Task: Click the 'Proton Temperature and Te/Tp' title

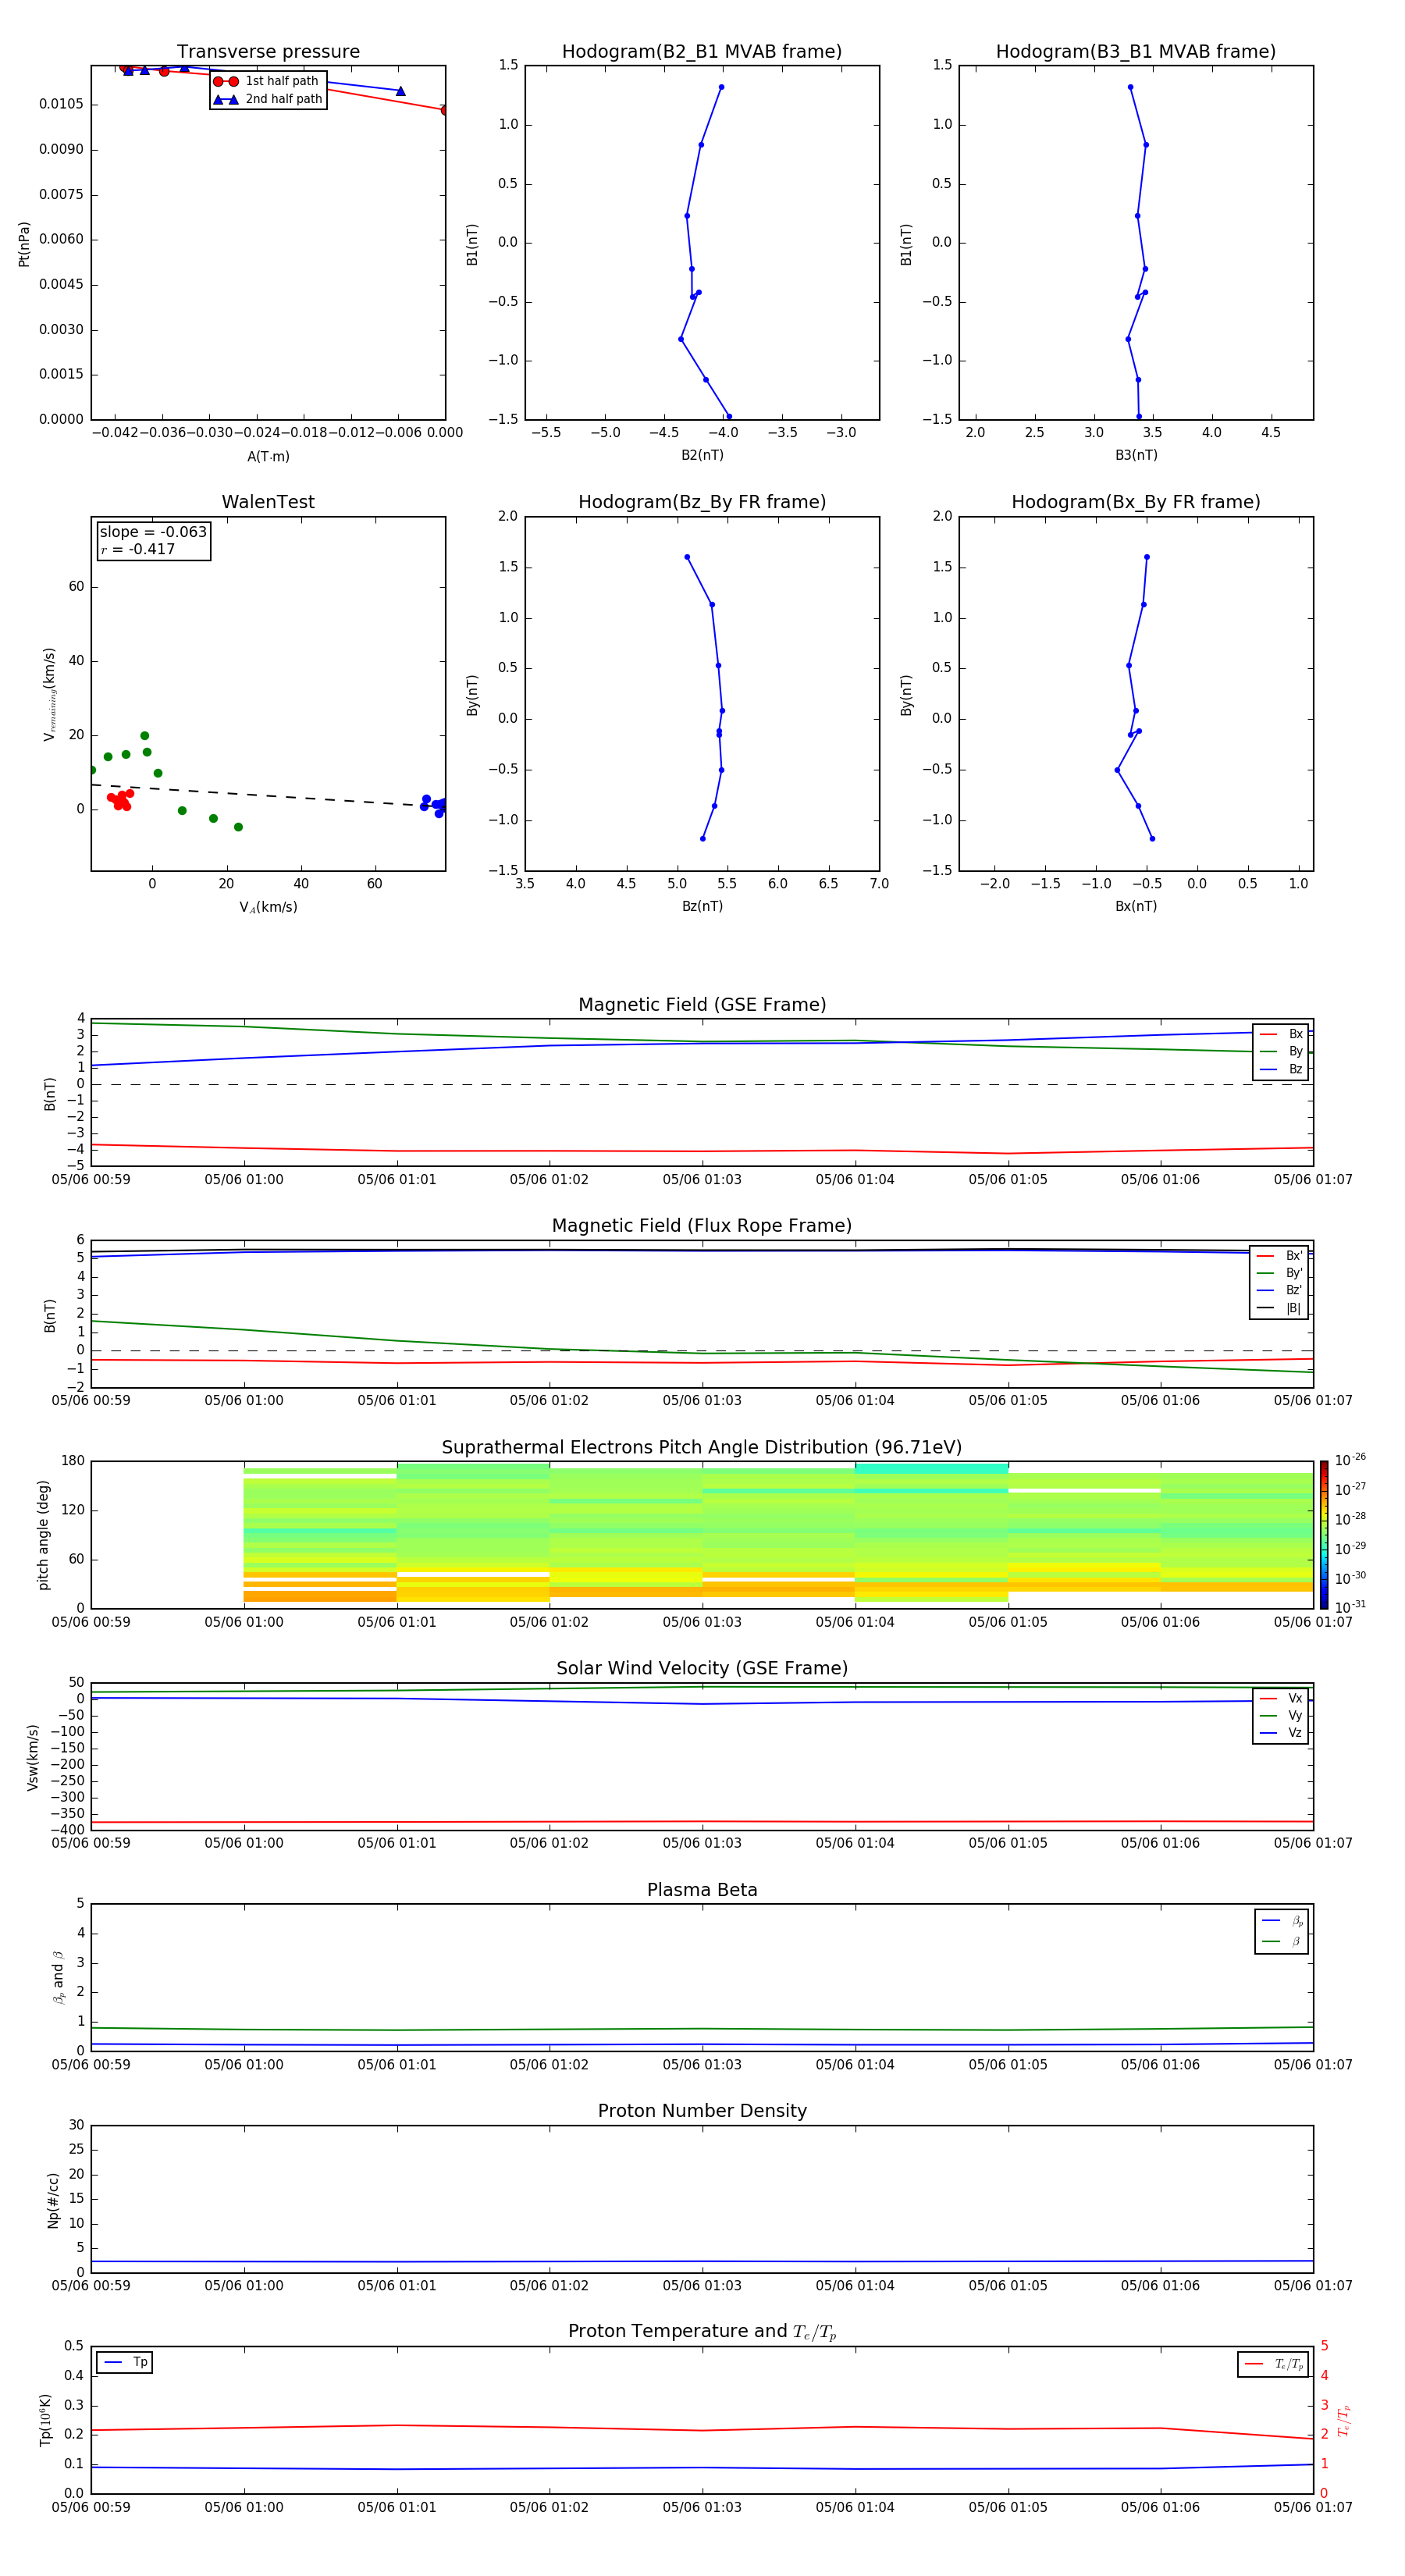Action: point(702,2331)
